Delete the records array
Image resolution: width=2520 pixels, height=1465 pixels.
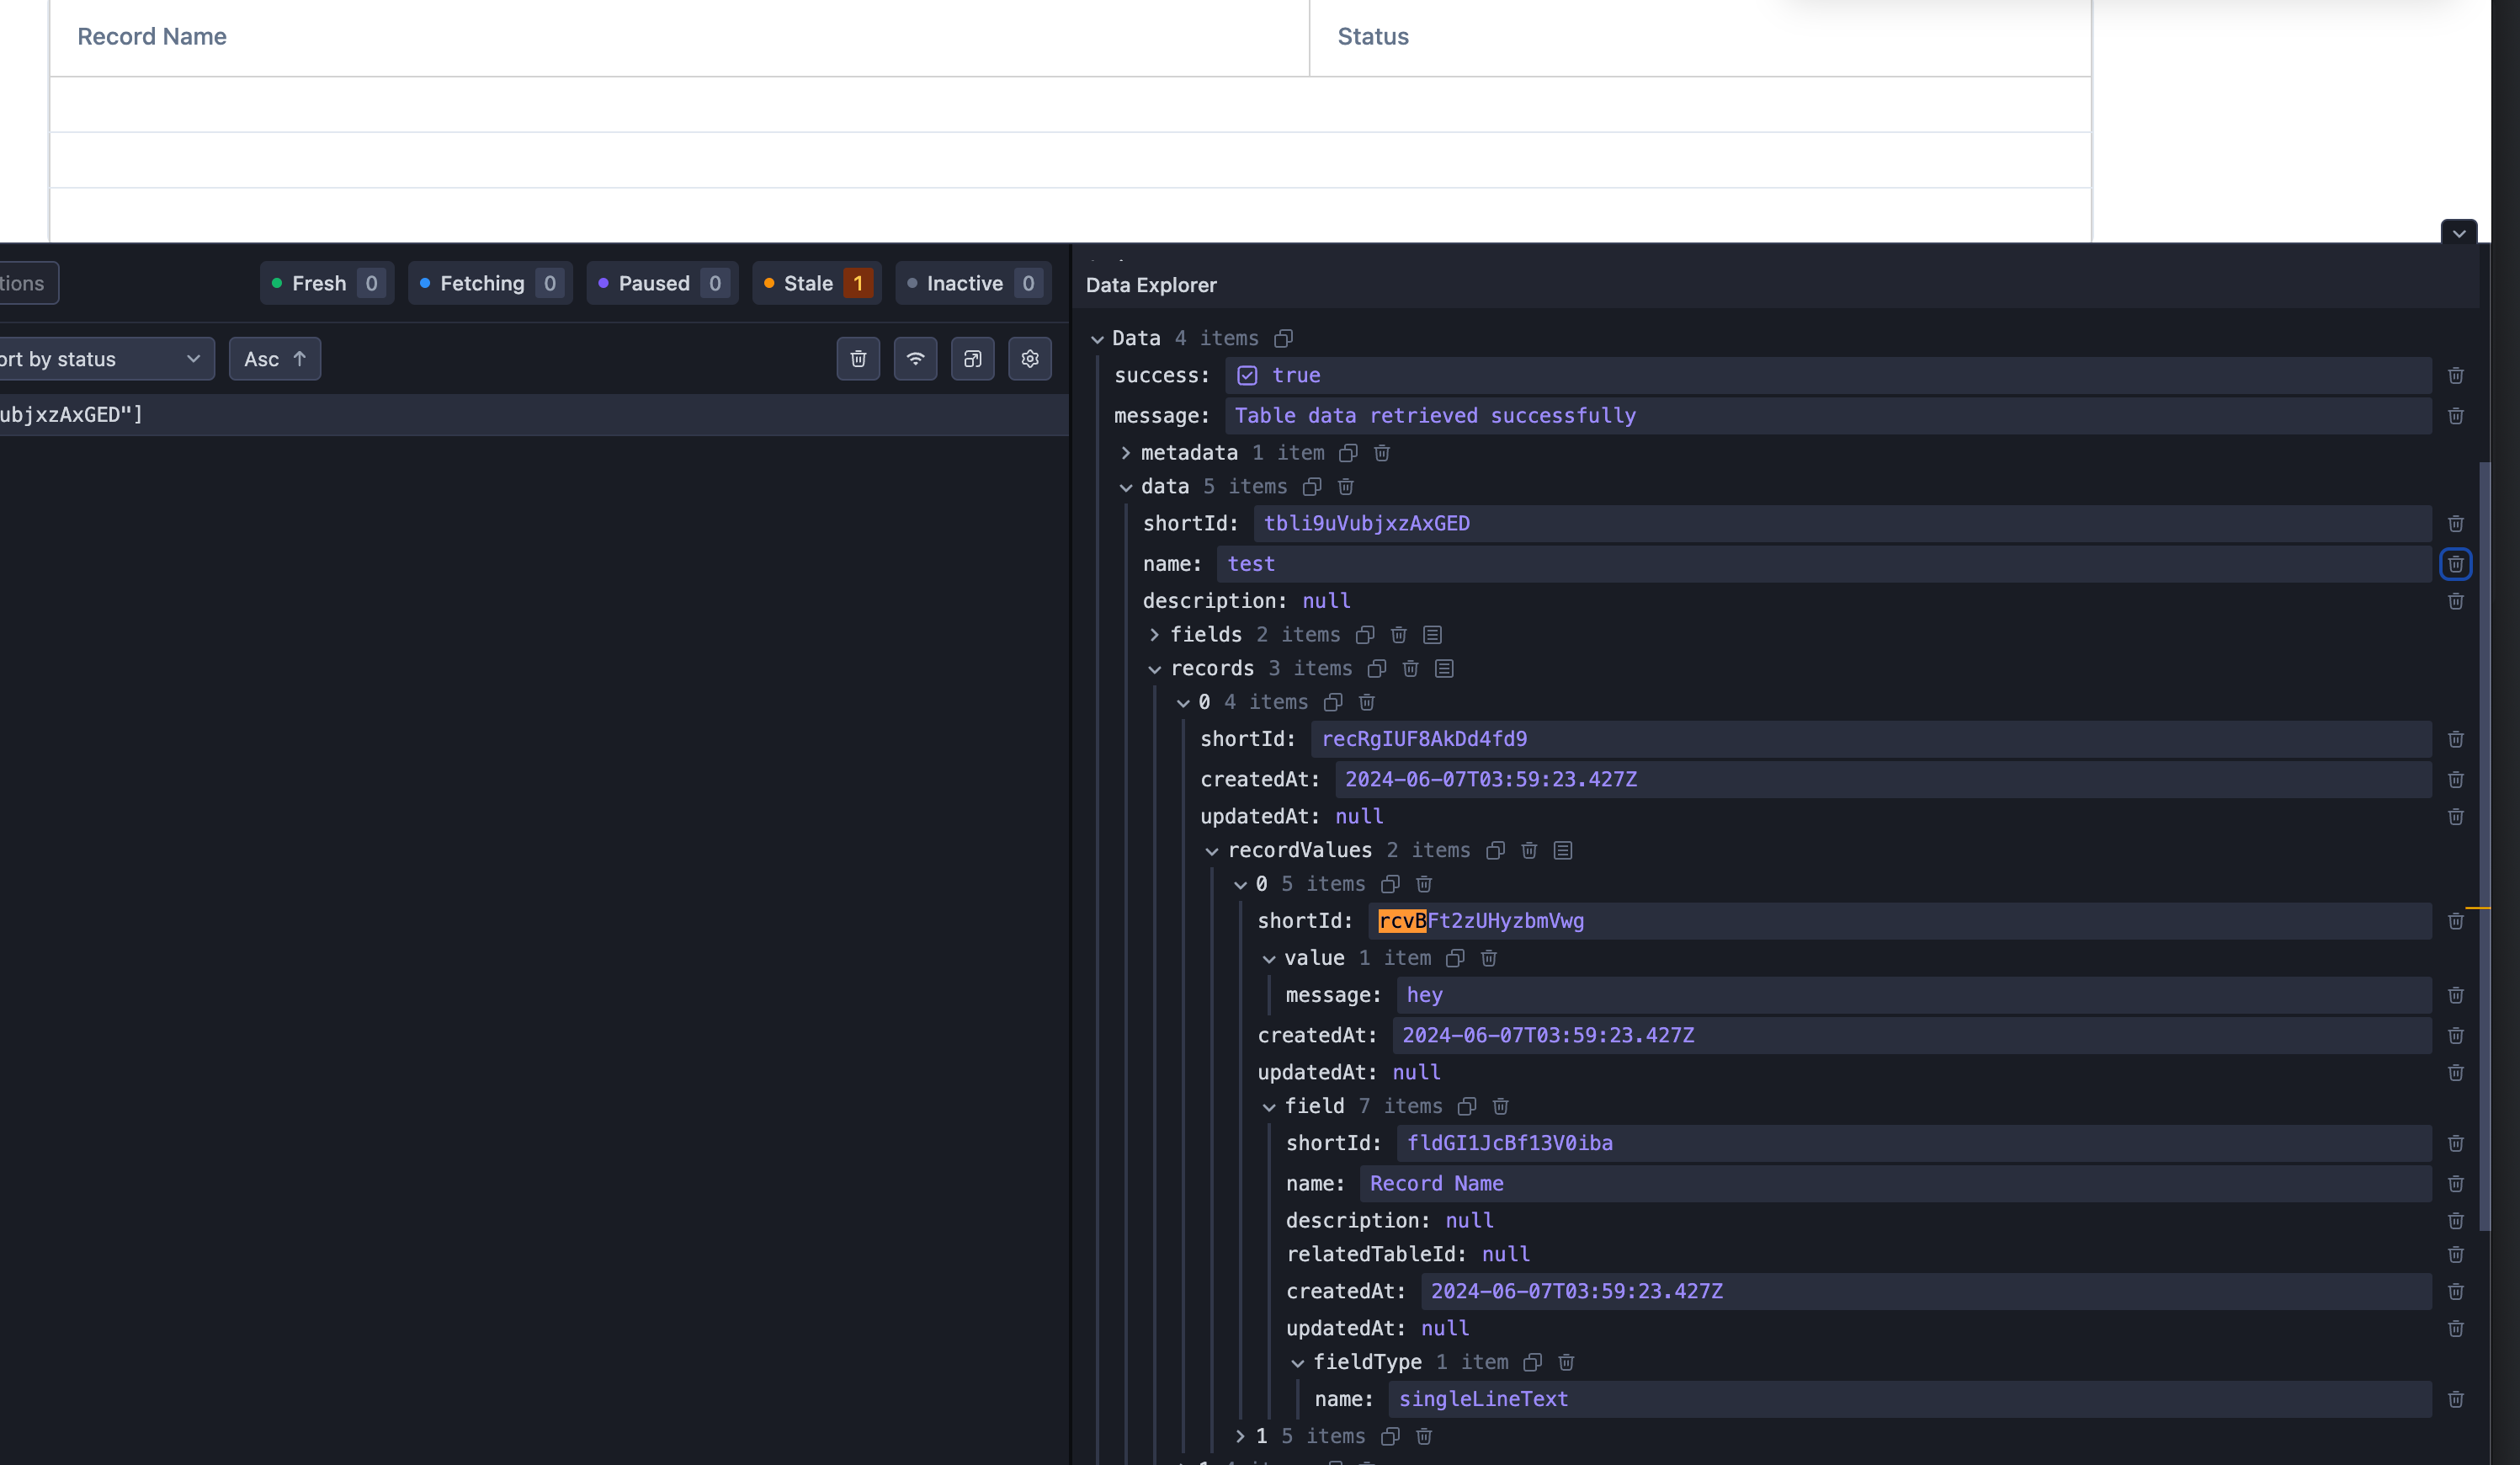tap(1411, 669)
